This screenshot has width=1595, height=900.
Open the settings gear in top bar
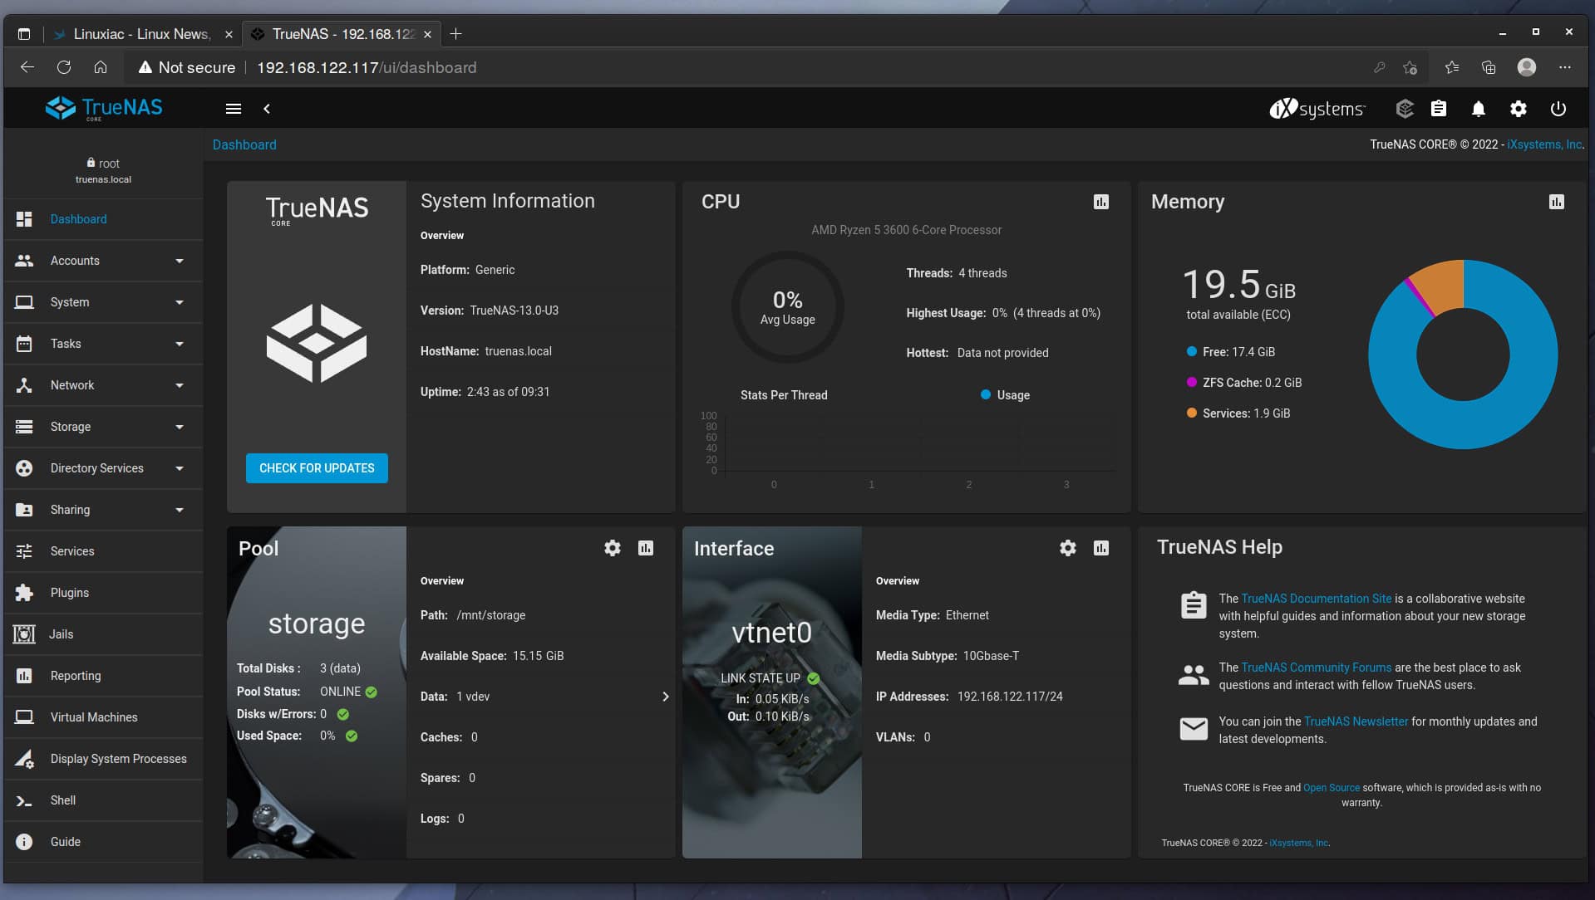1519,109
